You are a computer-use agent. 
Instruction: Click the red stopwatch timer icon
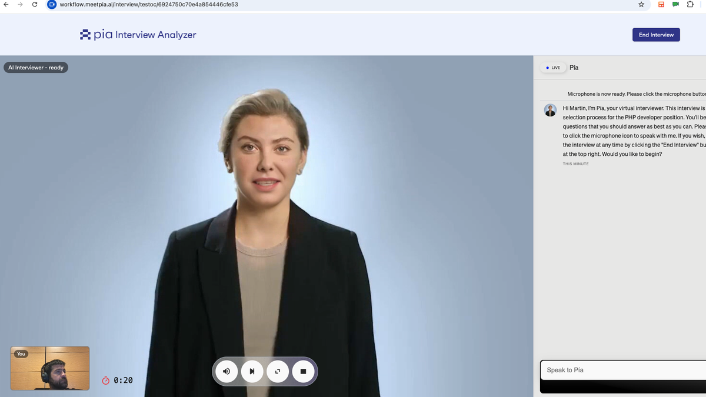[106, 381]
